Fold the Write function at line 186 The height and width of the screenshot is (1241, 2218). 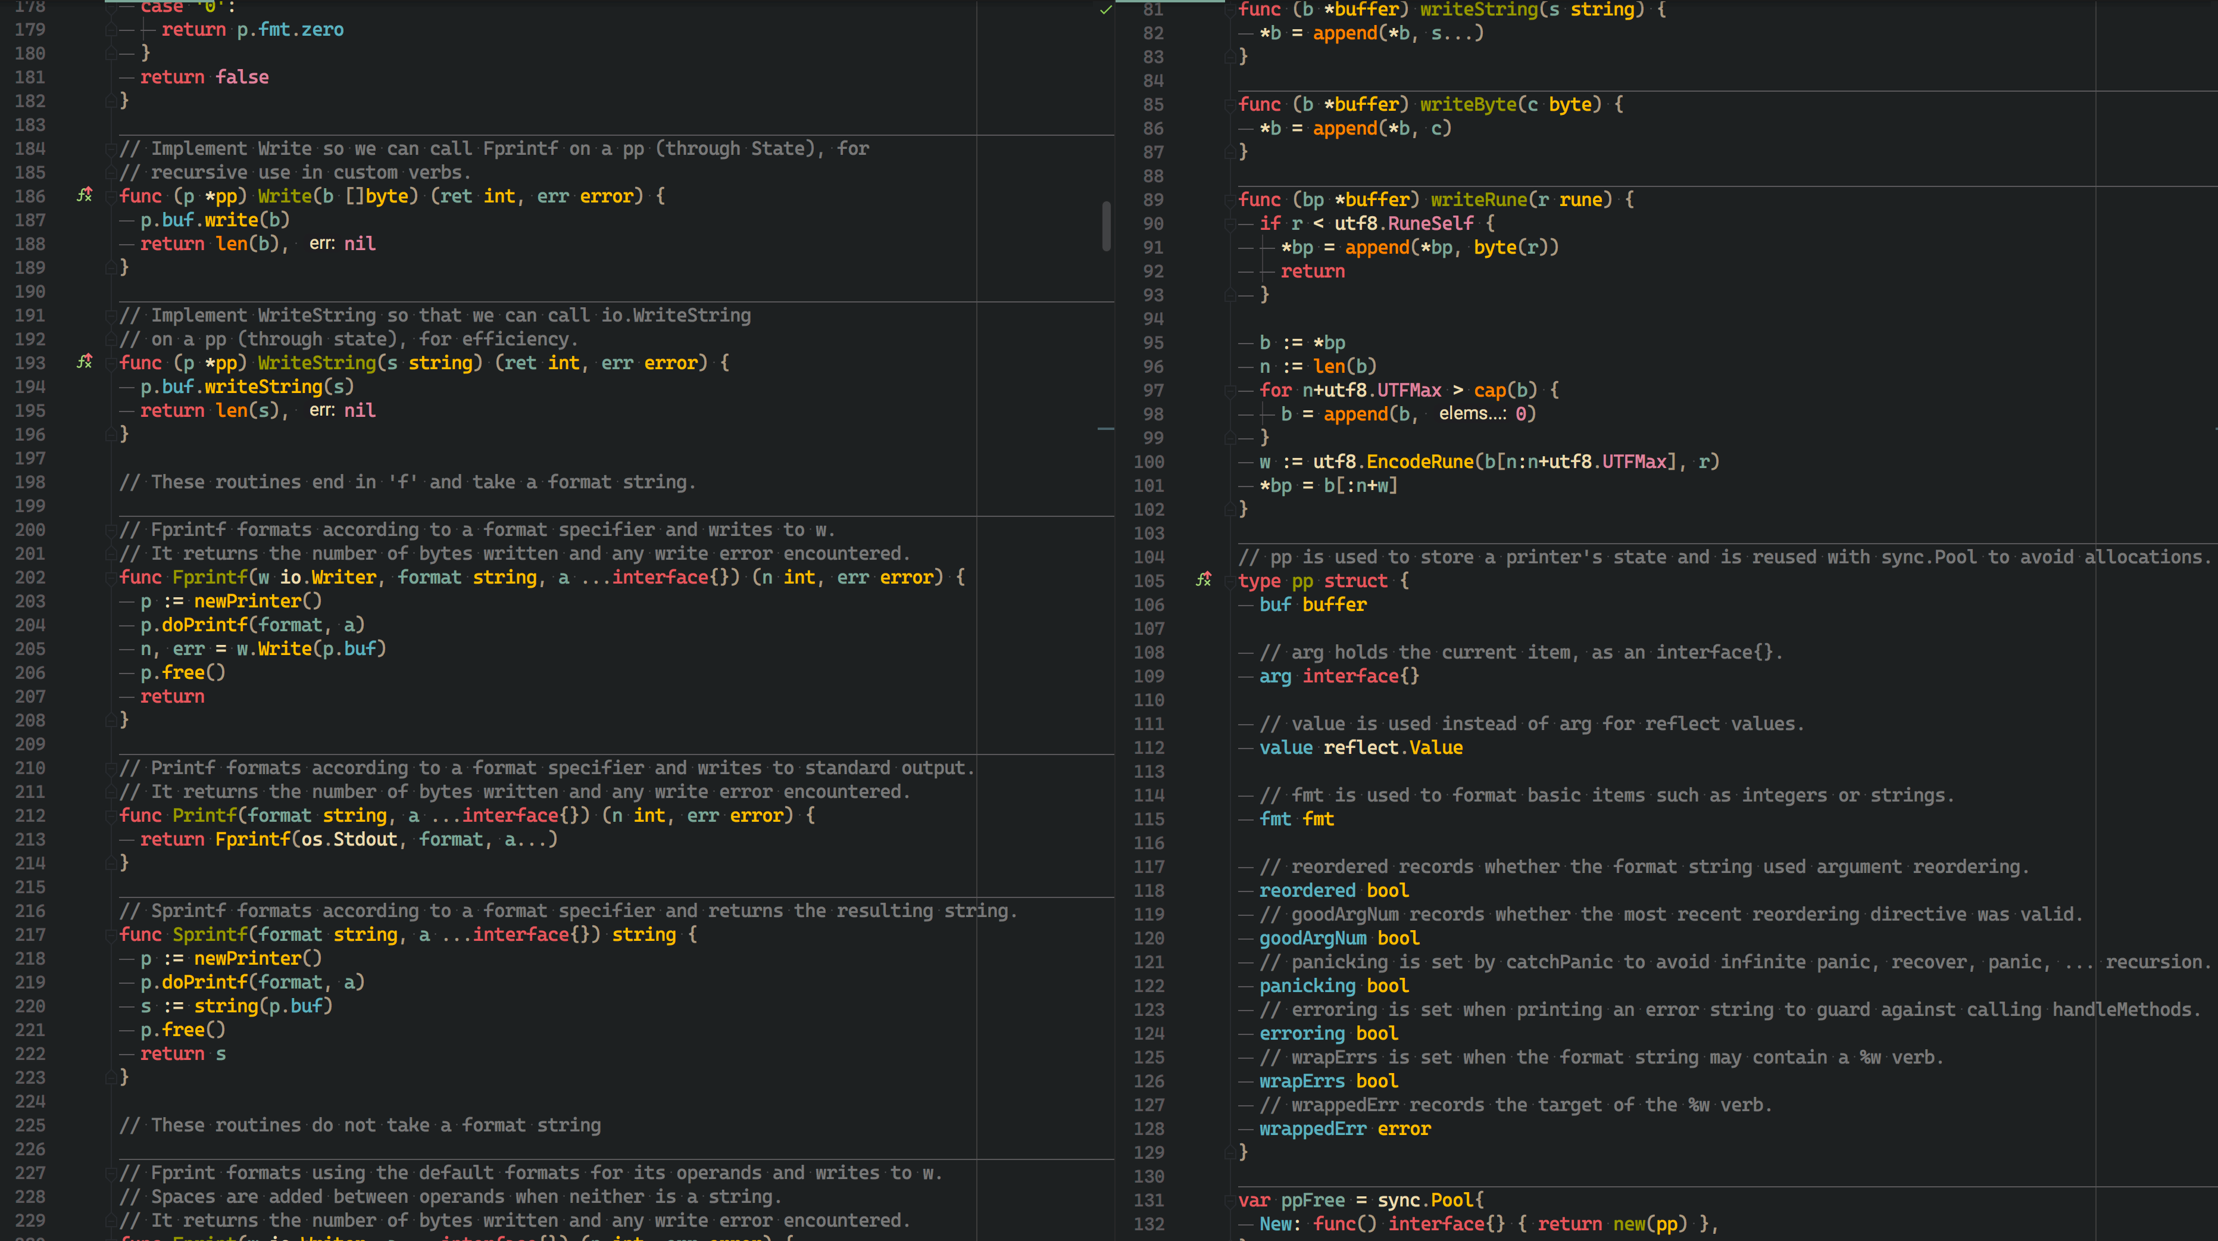[110, 197]
